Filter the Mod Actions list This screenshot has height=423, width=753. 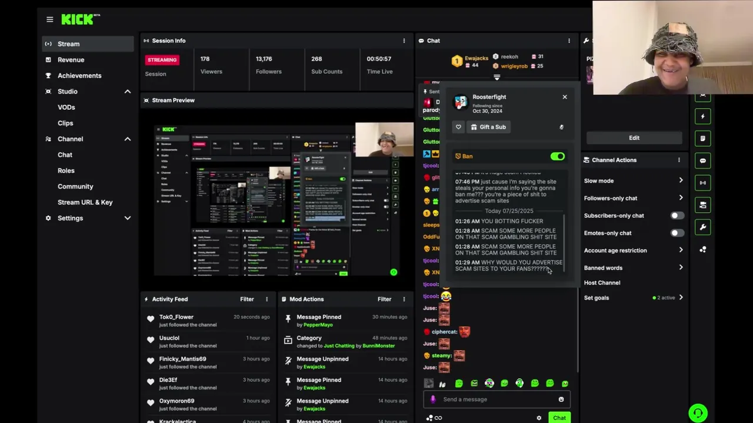click(x=384, y=299)
